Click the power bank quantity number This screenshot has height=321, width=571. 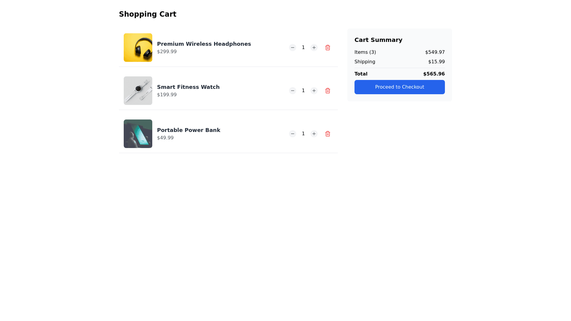click(303, 134)
